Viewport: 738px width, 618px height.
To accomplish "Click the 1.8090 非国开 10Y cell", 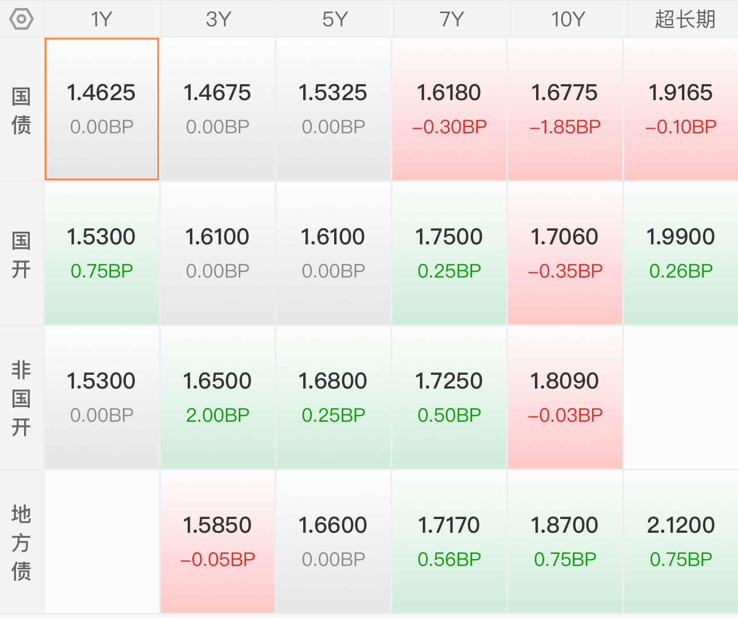I will pyautogui.click(x=565, y=398).
